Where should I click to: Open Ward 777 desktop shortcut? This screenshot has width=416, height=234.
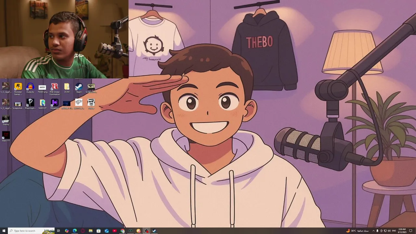(x=6, y=136)
